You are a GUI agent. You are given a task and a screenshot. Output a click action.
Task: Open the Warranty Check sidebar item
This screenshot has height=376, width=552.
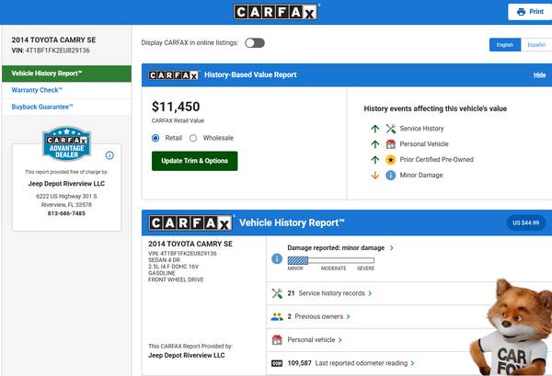point(39,90)
